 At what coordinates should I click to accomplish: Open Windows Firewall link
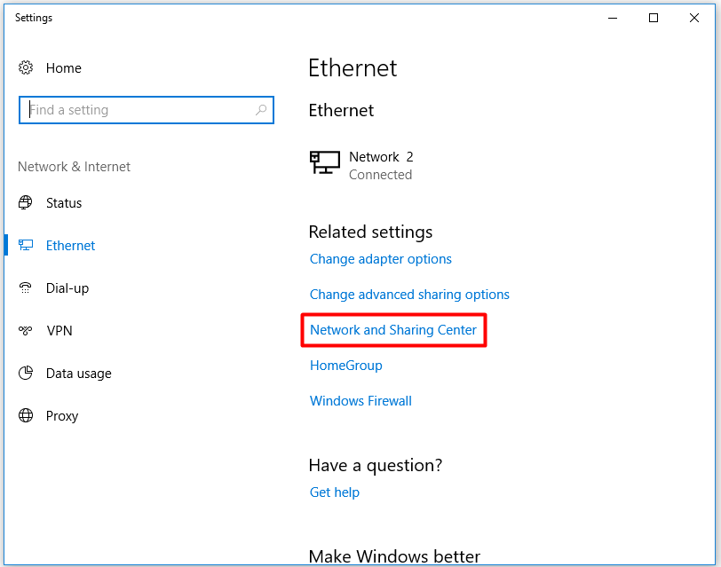coord(360,401)
